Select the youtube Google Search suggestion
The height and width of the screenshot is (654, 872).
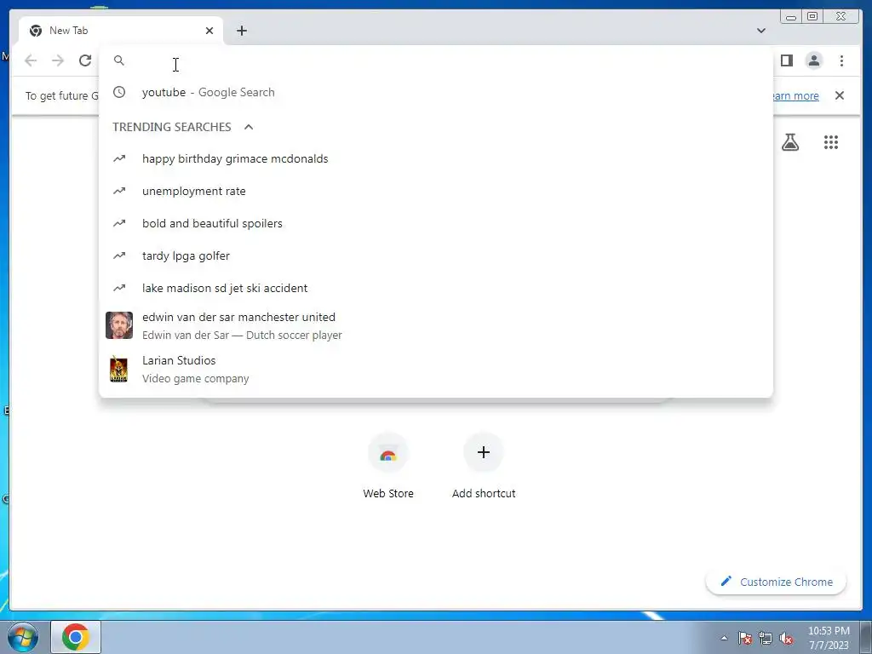[435, 92]
